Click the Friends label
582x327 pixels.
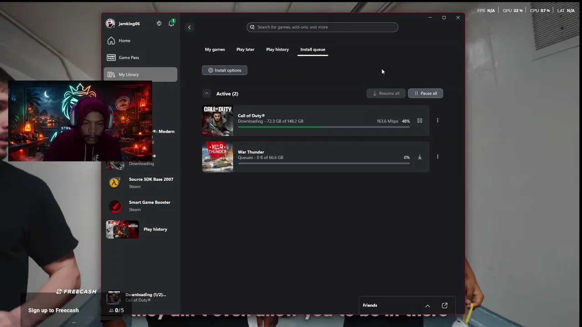pyautogui.click(x=370, y=306)
